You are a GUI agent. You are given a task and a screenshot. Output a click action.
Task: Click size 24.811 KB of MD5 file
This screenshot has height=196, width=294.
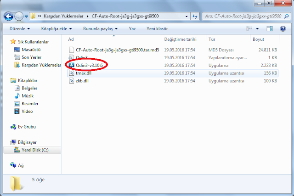point(267,50)
